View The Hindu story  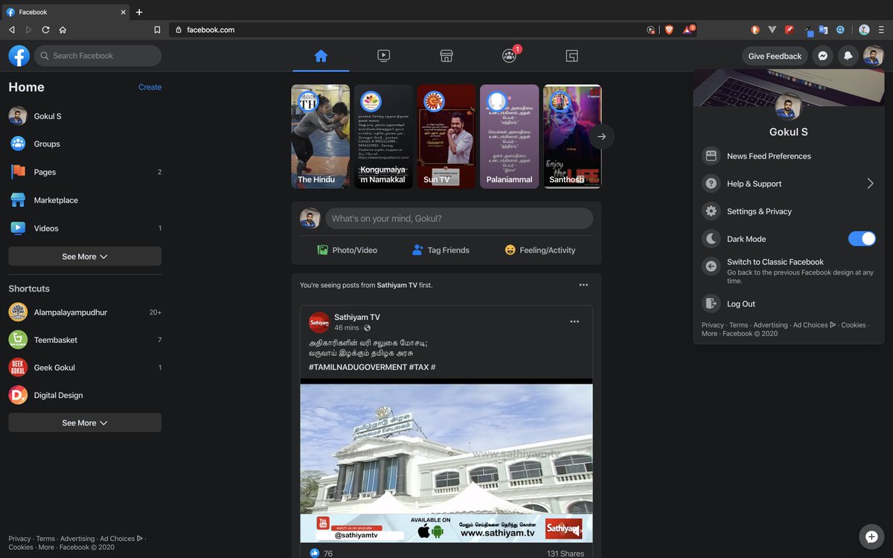tap(320, 136)
